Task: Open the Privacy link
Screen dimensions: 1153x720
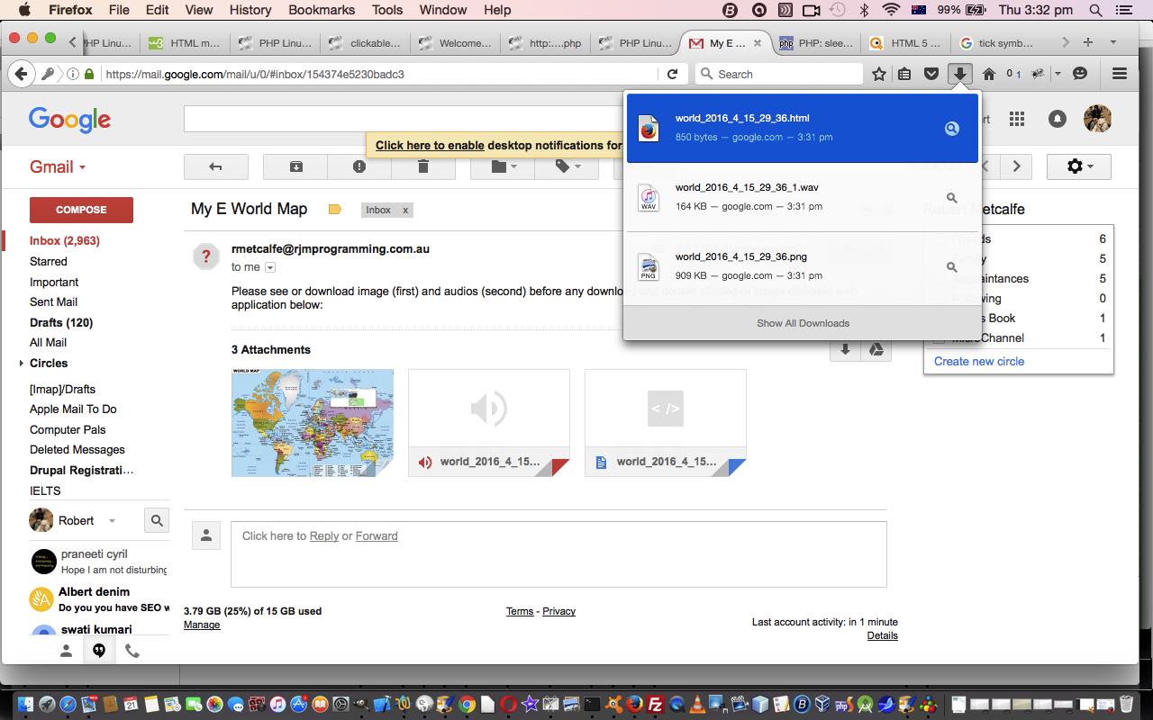Action: (x=558, y=611)
